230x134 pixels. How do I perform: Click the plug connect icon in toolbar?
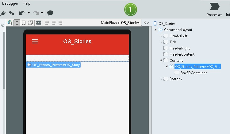tap(3, 13)
